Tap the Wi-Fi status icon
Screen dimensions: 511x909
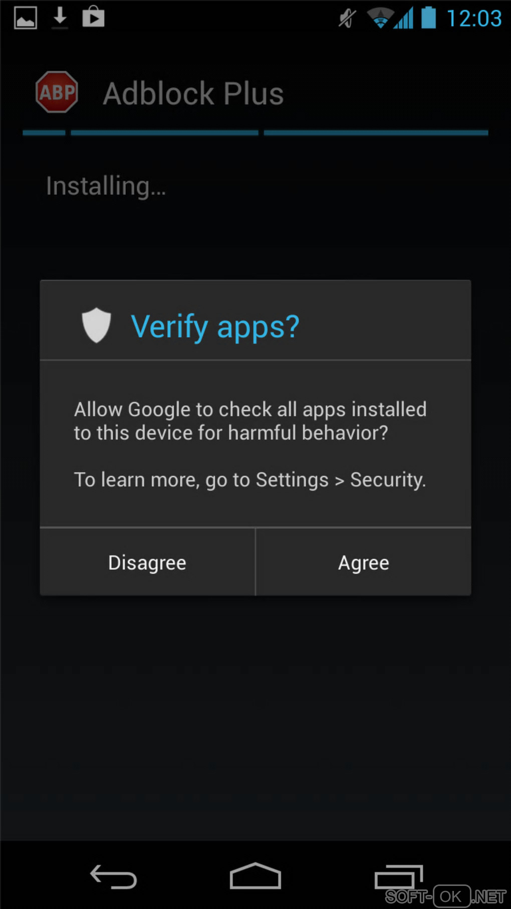point(380,18)
